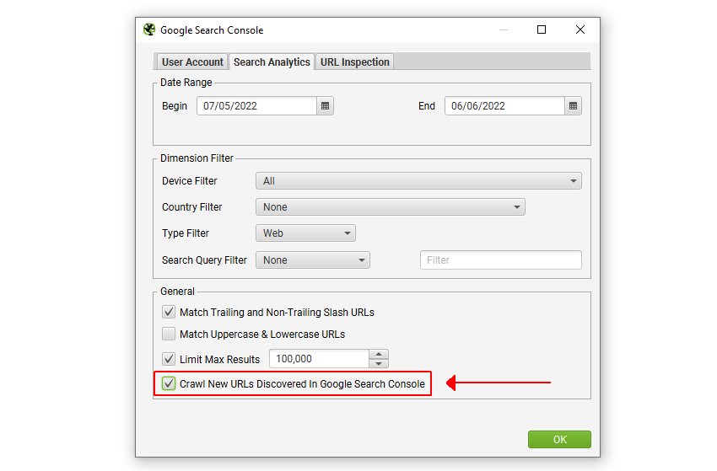Viewport: 717px width, 471px height.
Task: Confirm settings with the OK button
Action: [x=559, y=440]
